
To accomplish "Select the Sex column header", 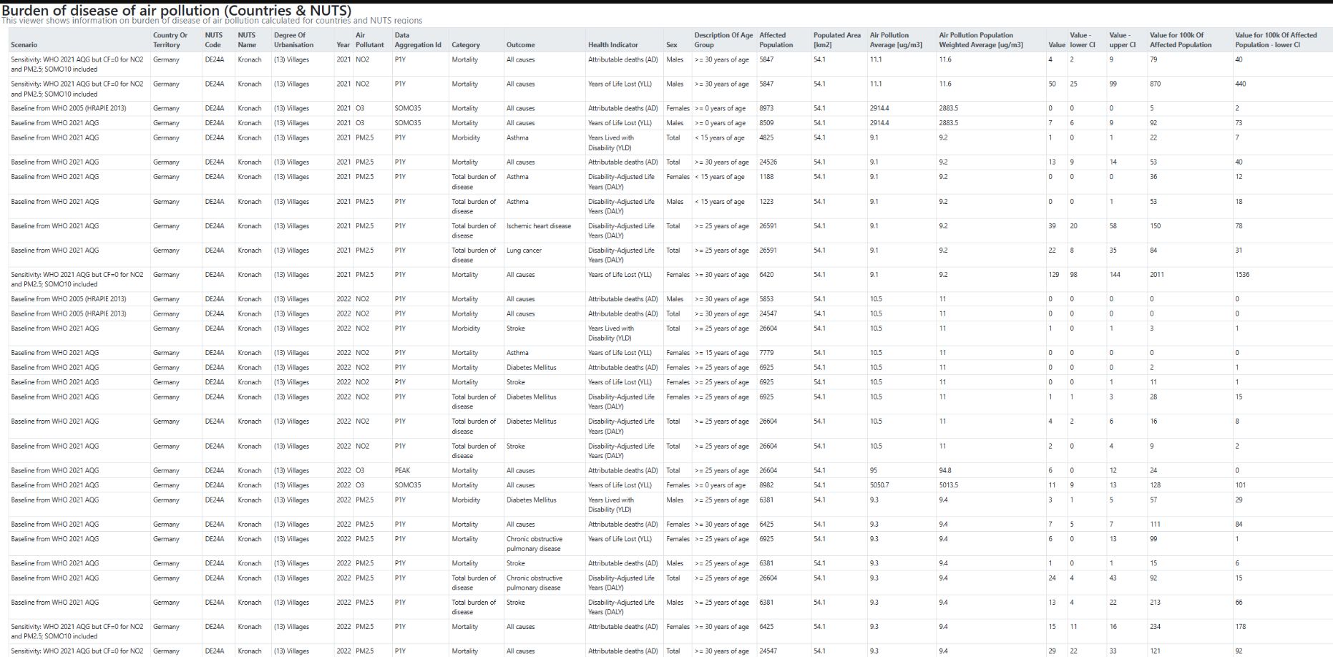I will tap(671, 44).
